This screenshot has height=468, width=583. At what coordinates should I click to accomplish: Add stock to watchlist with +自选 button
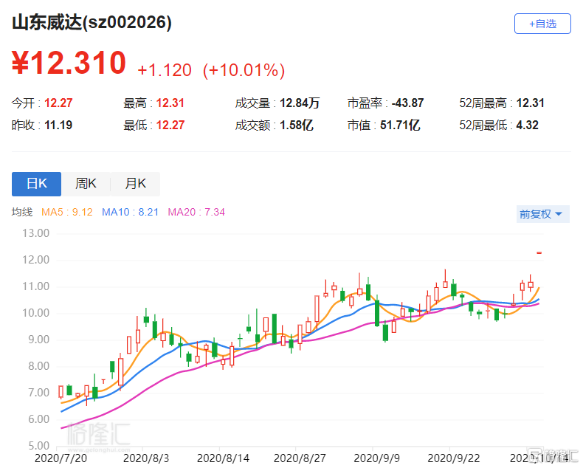click(542, 24)
